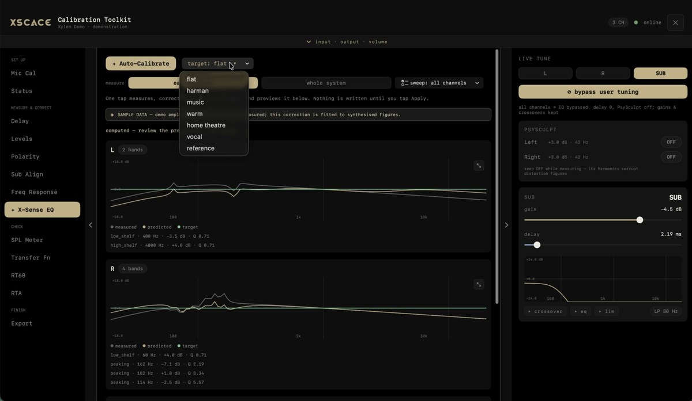Collapse the right Live Tune panel chevron
The image size is (692, 401).
pos(506,225)
